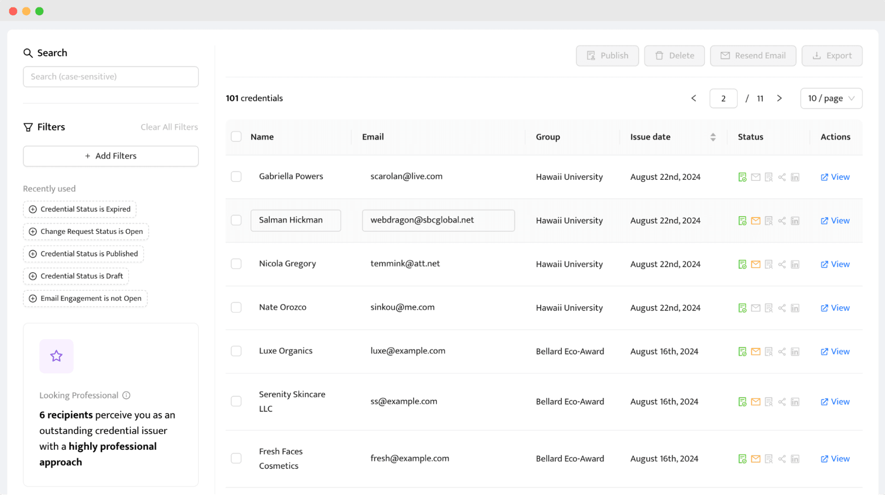Click the credential status icon in Fresh Faces Cosmetics row

pyautogui.click(x=742, y=459)
